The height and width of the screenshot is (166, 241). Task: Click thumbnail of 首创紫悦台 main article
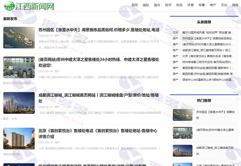point(19,139)
